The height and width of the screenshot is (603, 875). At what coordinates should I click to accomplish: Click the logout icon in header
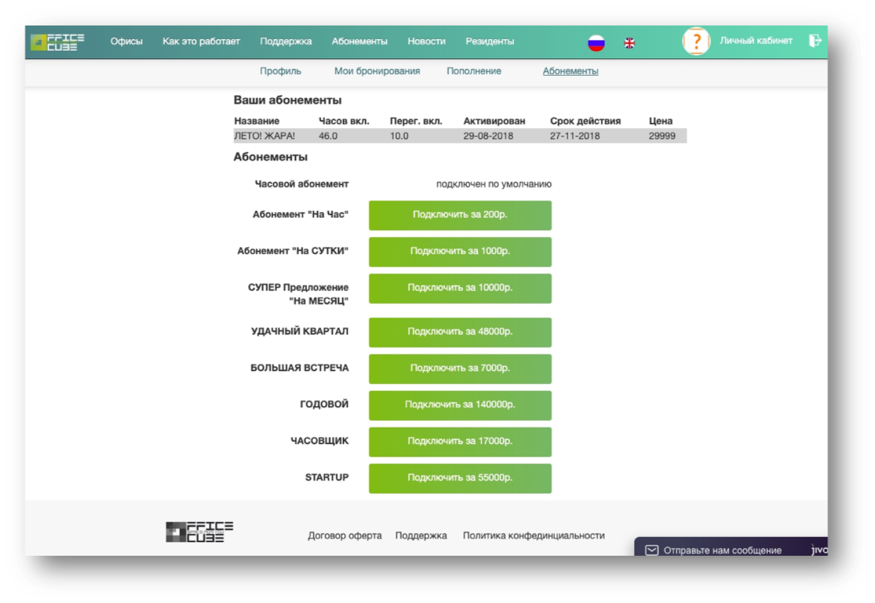pos(815,41)
